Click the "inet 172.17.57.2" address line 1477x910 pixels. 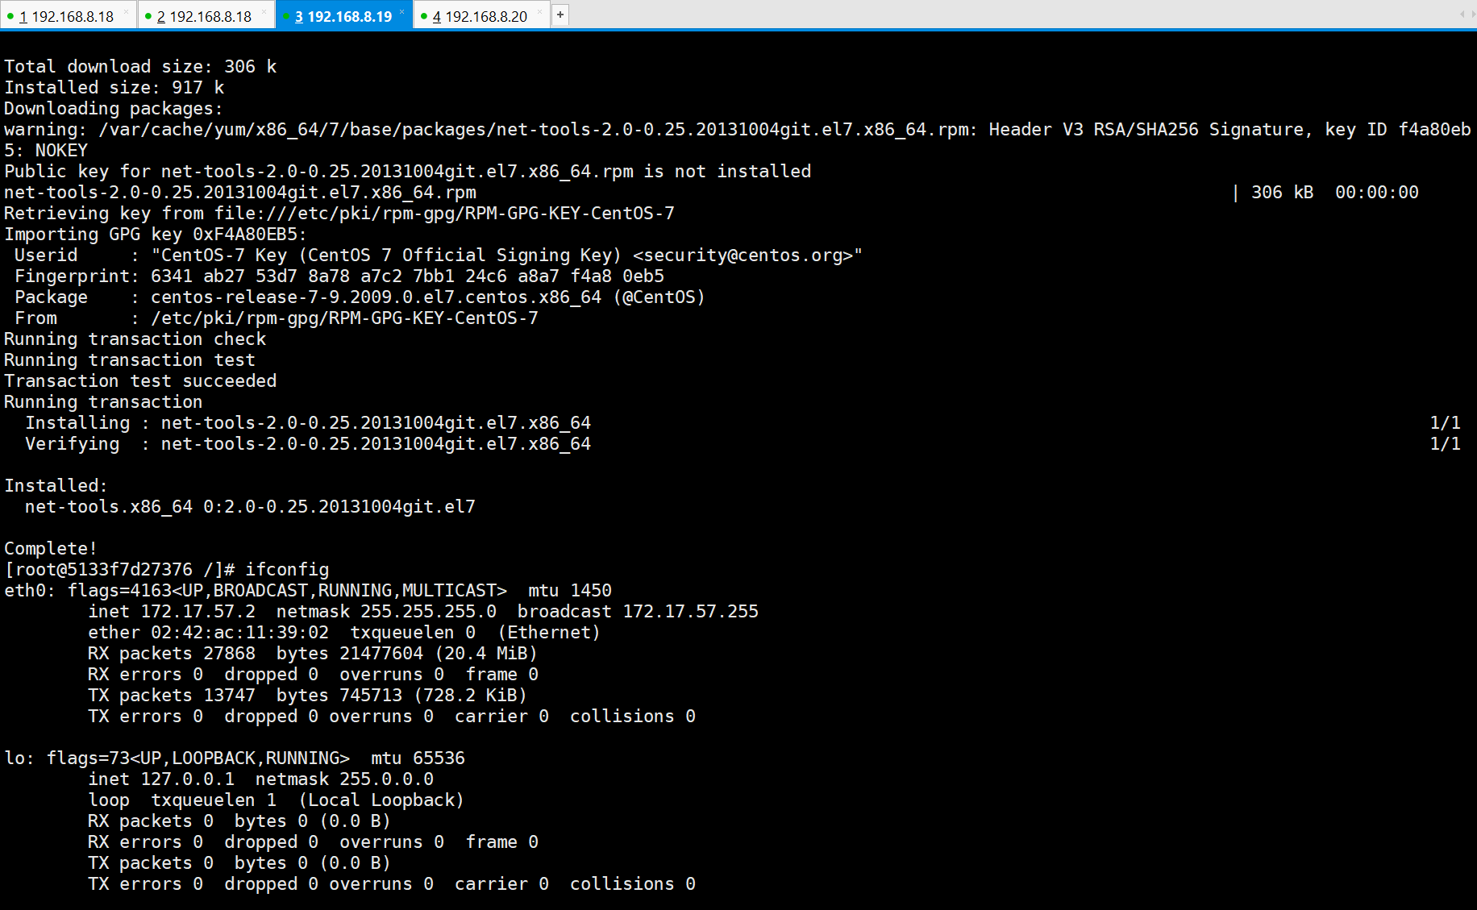point(423,612)
